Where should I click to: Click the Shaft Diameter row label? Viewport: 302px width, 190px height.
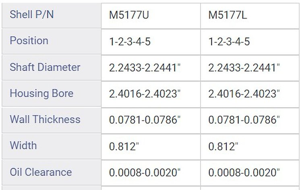tap(45, 67)
